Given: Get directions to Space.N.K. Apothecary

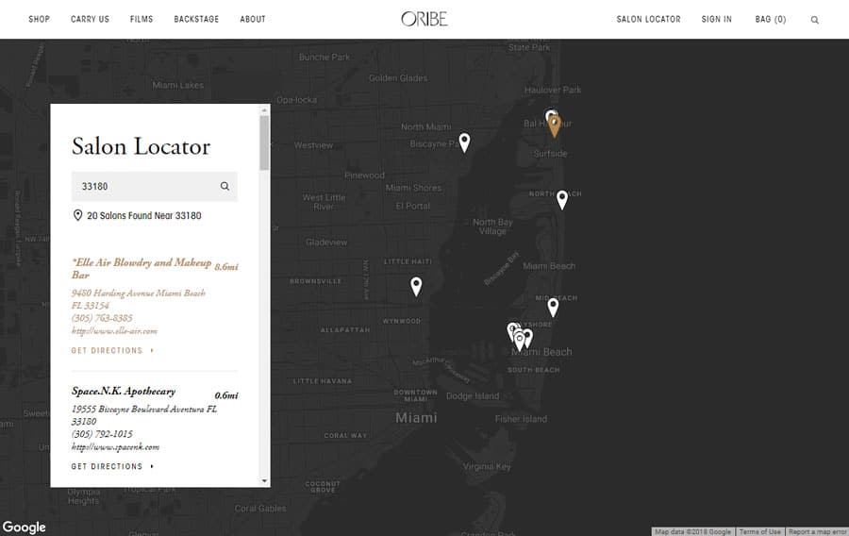Looking at the screenshot, I should tap(111, 466).
